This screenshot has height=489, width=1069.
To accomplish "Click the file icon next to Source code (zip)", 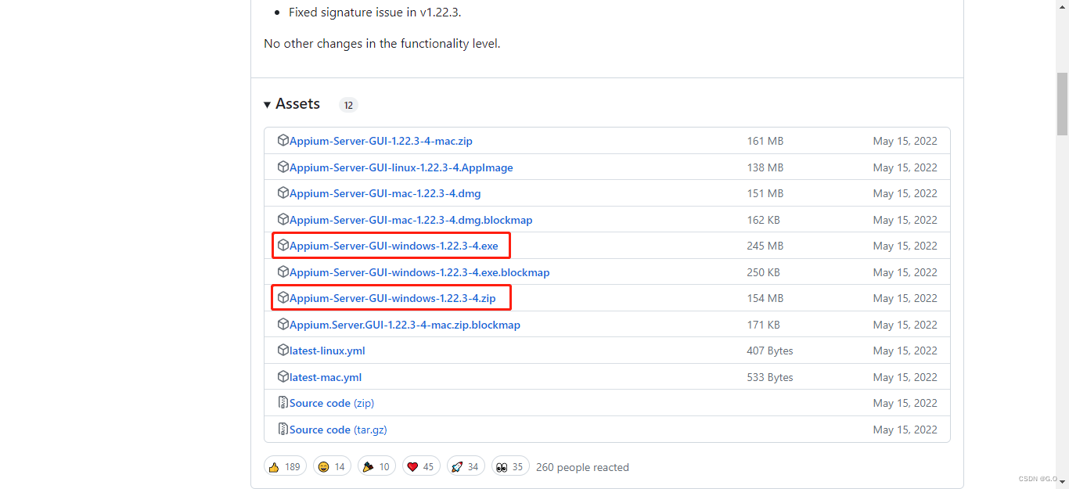I will point(283,402).
